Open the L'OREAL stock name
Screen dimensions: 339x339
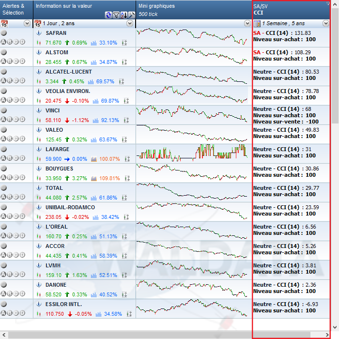click(x=57, y=227)
